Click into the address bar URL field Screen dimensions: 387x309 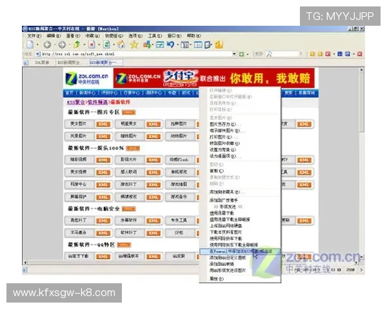pos(136,53)
